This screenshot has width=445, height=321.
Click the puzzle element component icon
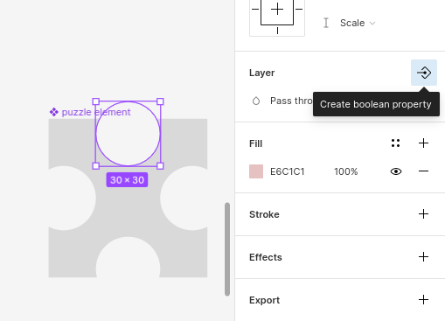[x=54, y=112]
